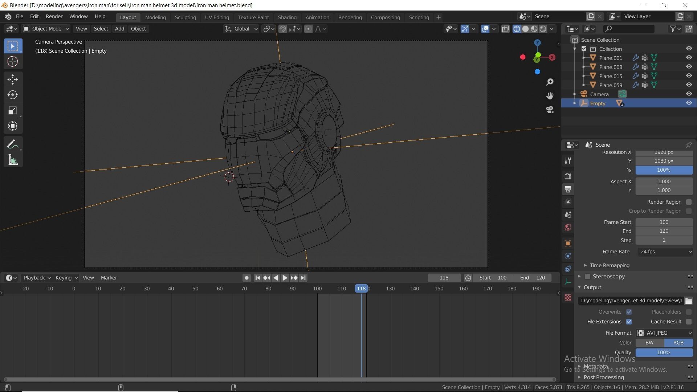Open the World properties tab

tap(568, 228)
